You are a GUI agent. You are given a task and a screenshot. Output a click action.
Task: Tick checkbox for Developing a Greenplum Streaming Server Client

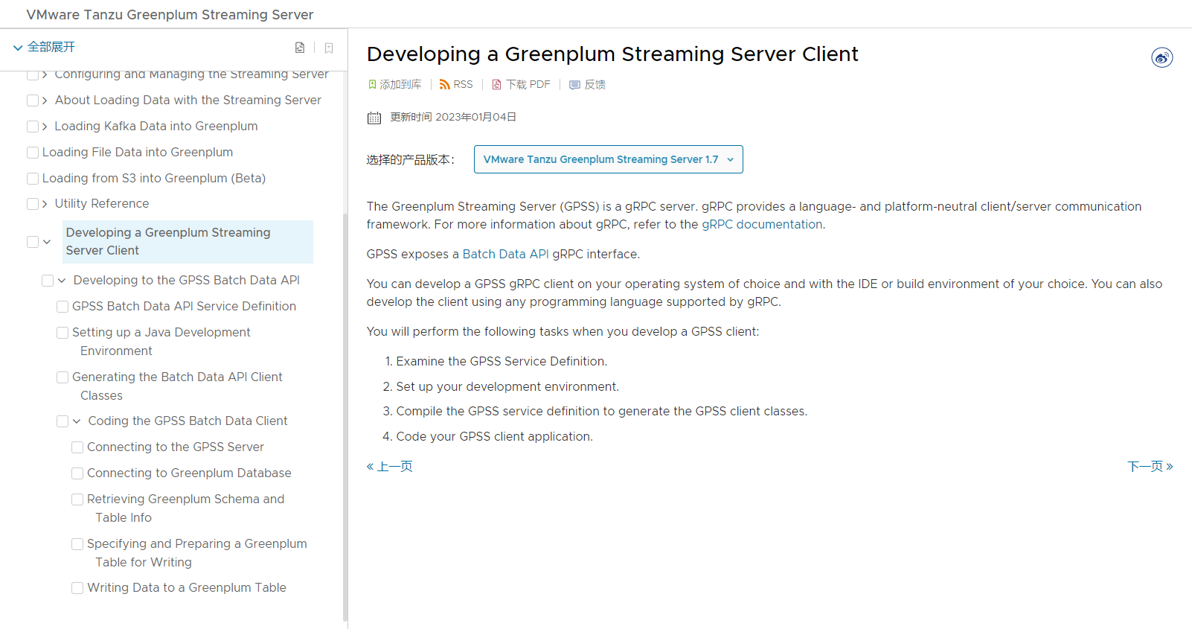tap(33, 242)
